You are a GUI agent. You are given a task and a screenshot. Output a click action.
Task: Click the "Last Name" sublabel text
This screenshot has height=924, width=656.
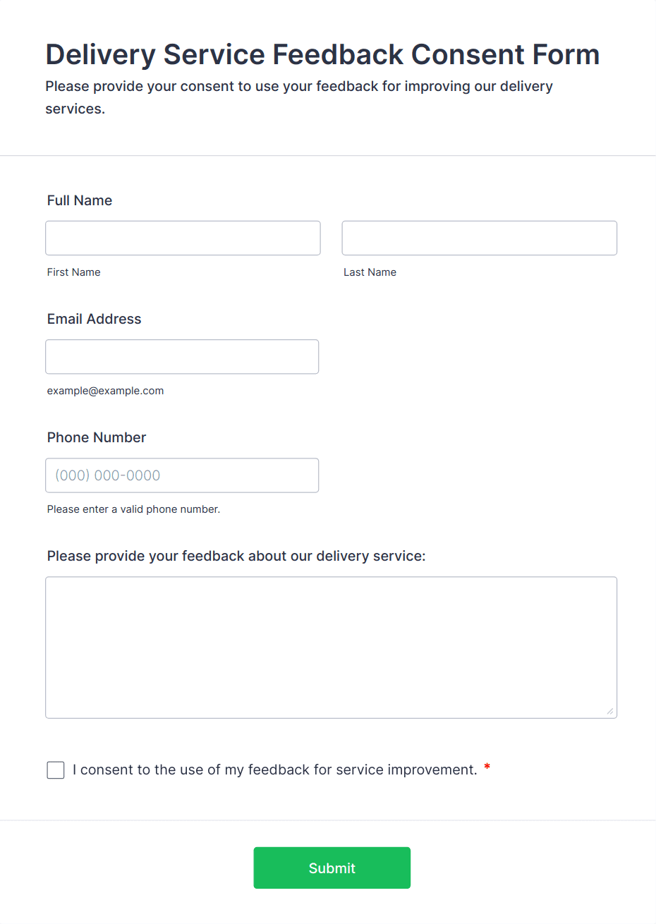(370, 272)
